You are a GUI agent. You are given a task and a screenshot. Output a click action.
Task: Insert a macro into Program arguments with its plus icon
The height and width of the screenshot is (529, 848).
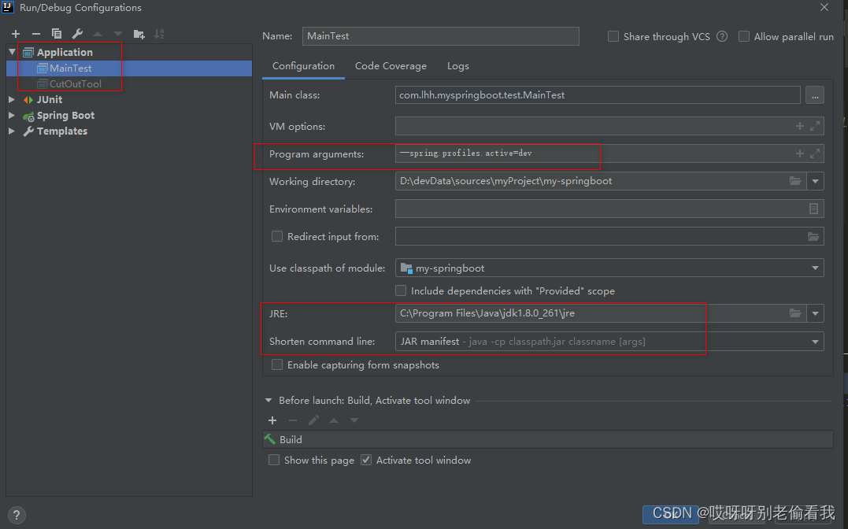pos(800,154)
